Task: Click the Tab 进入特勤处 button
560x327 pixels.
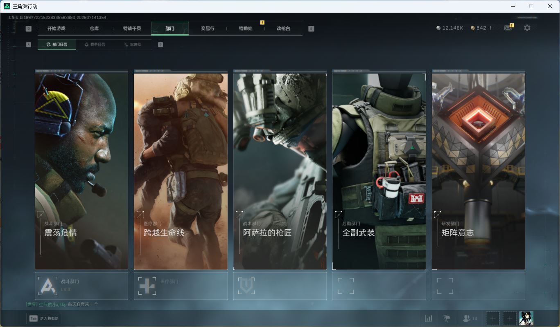Action: 44,318
